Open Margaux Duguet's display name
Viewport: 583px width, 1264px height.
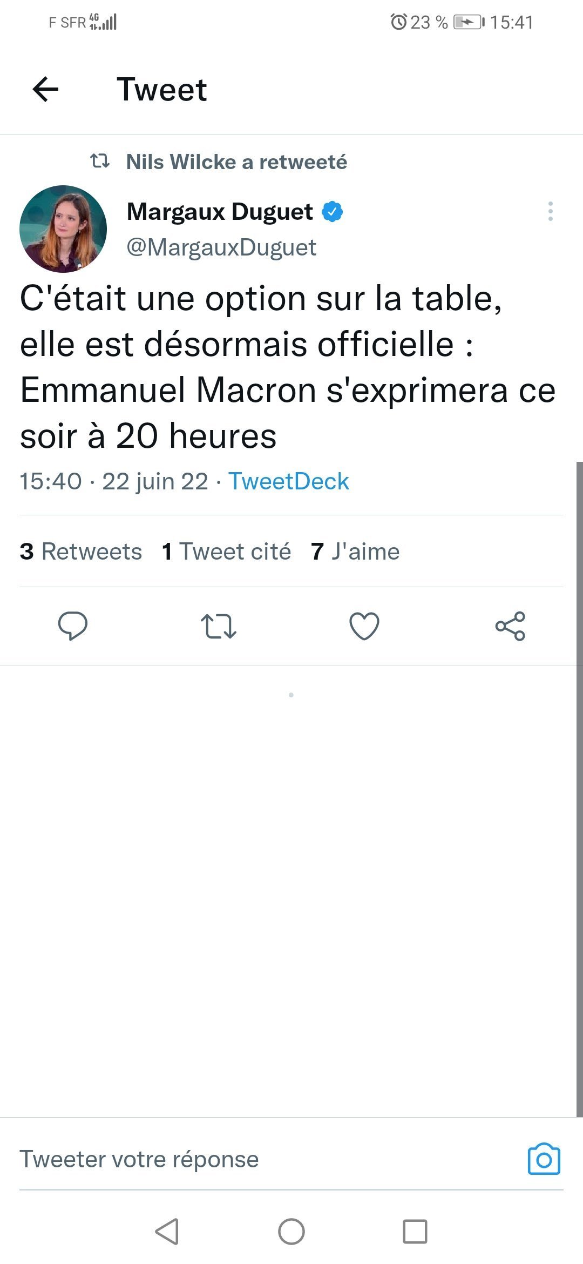(220, 212)
